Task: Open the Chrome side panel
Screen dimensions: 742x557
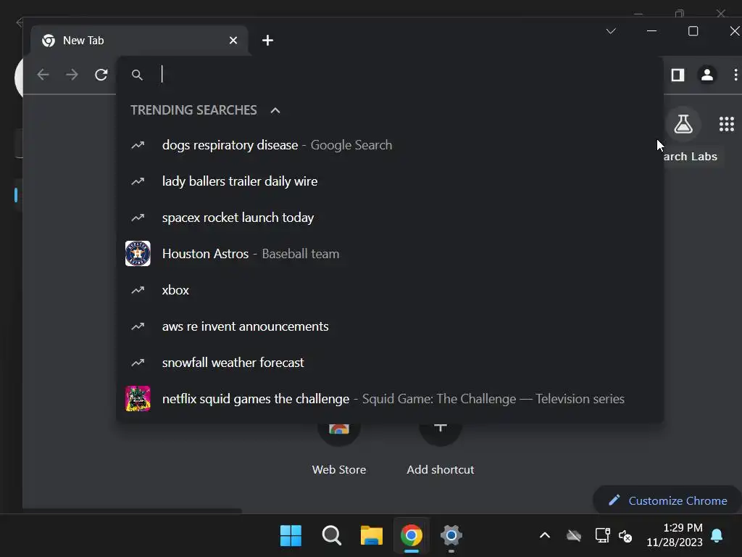Action: coord(678,75)
